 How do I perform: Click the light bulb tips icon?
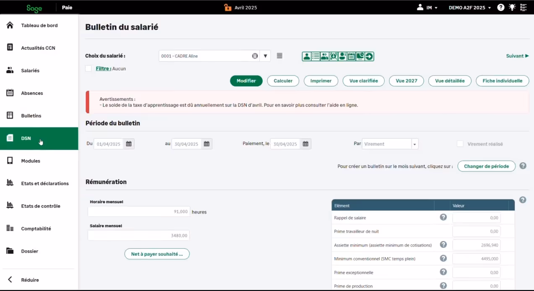[x=512, y=8]
